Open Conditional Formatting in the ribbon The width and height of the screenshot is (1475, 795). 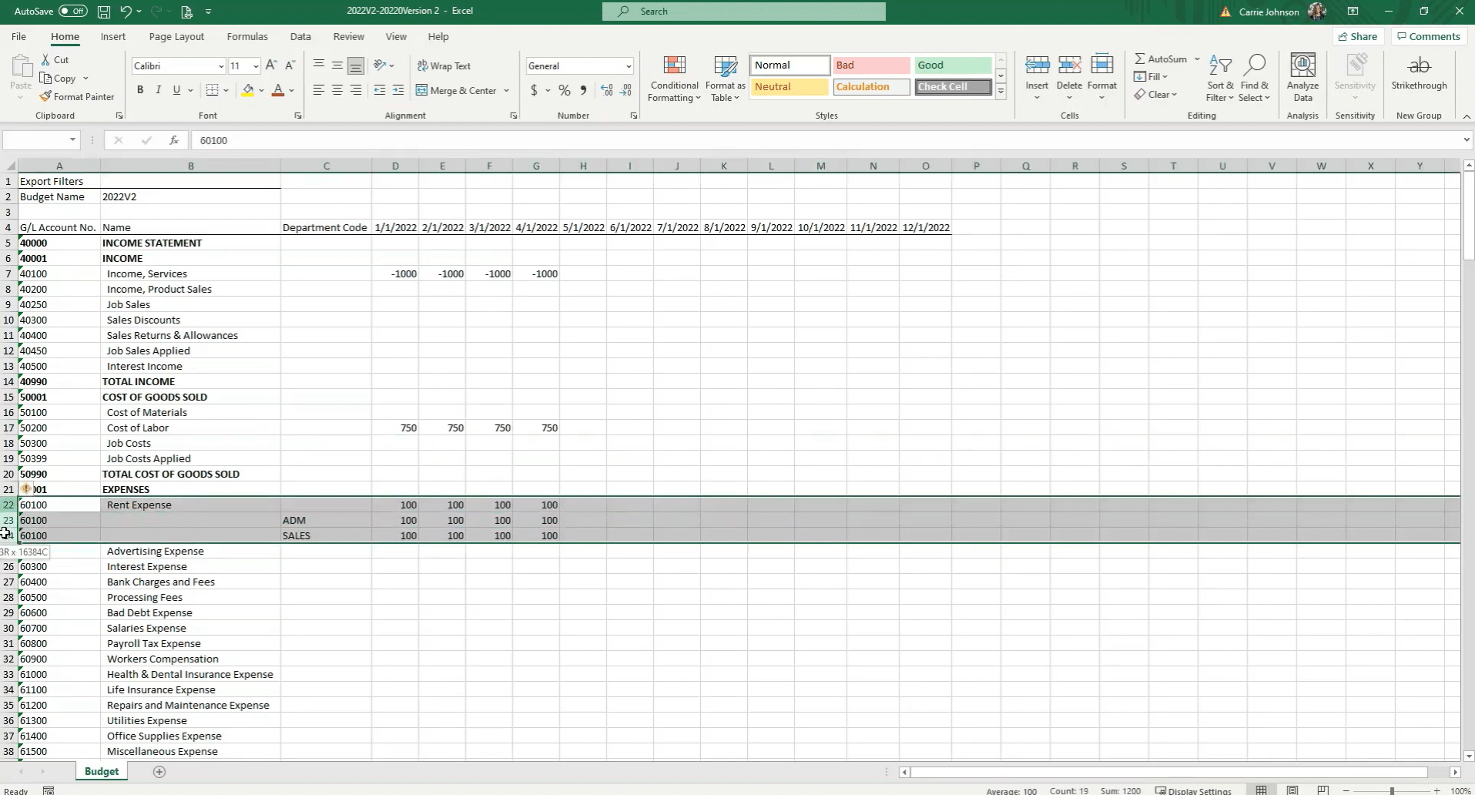pos(674,79)
